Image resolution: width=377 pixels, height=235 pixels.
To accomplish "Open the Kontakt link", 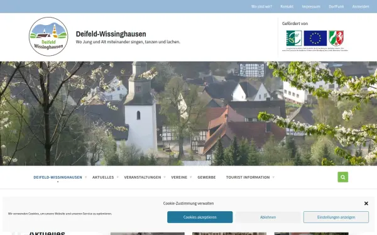I will coord(287,6).
